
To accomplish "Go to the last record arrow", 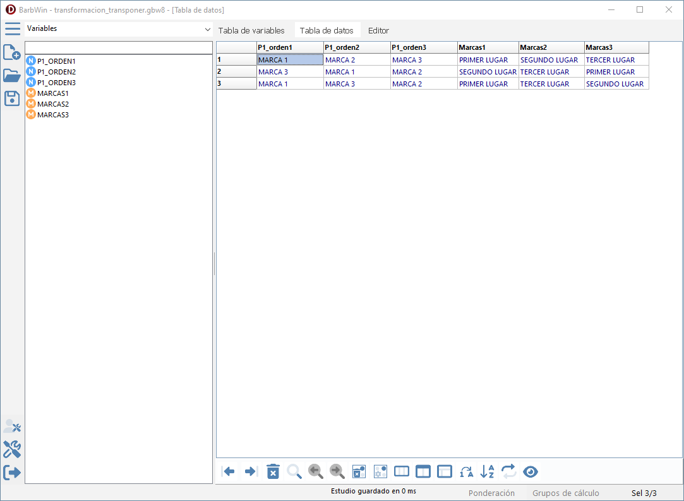I will point(251,471).
